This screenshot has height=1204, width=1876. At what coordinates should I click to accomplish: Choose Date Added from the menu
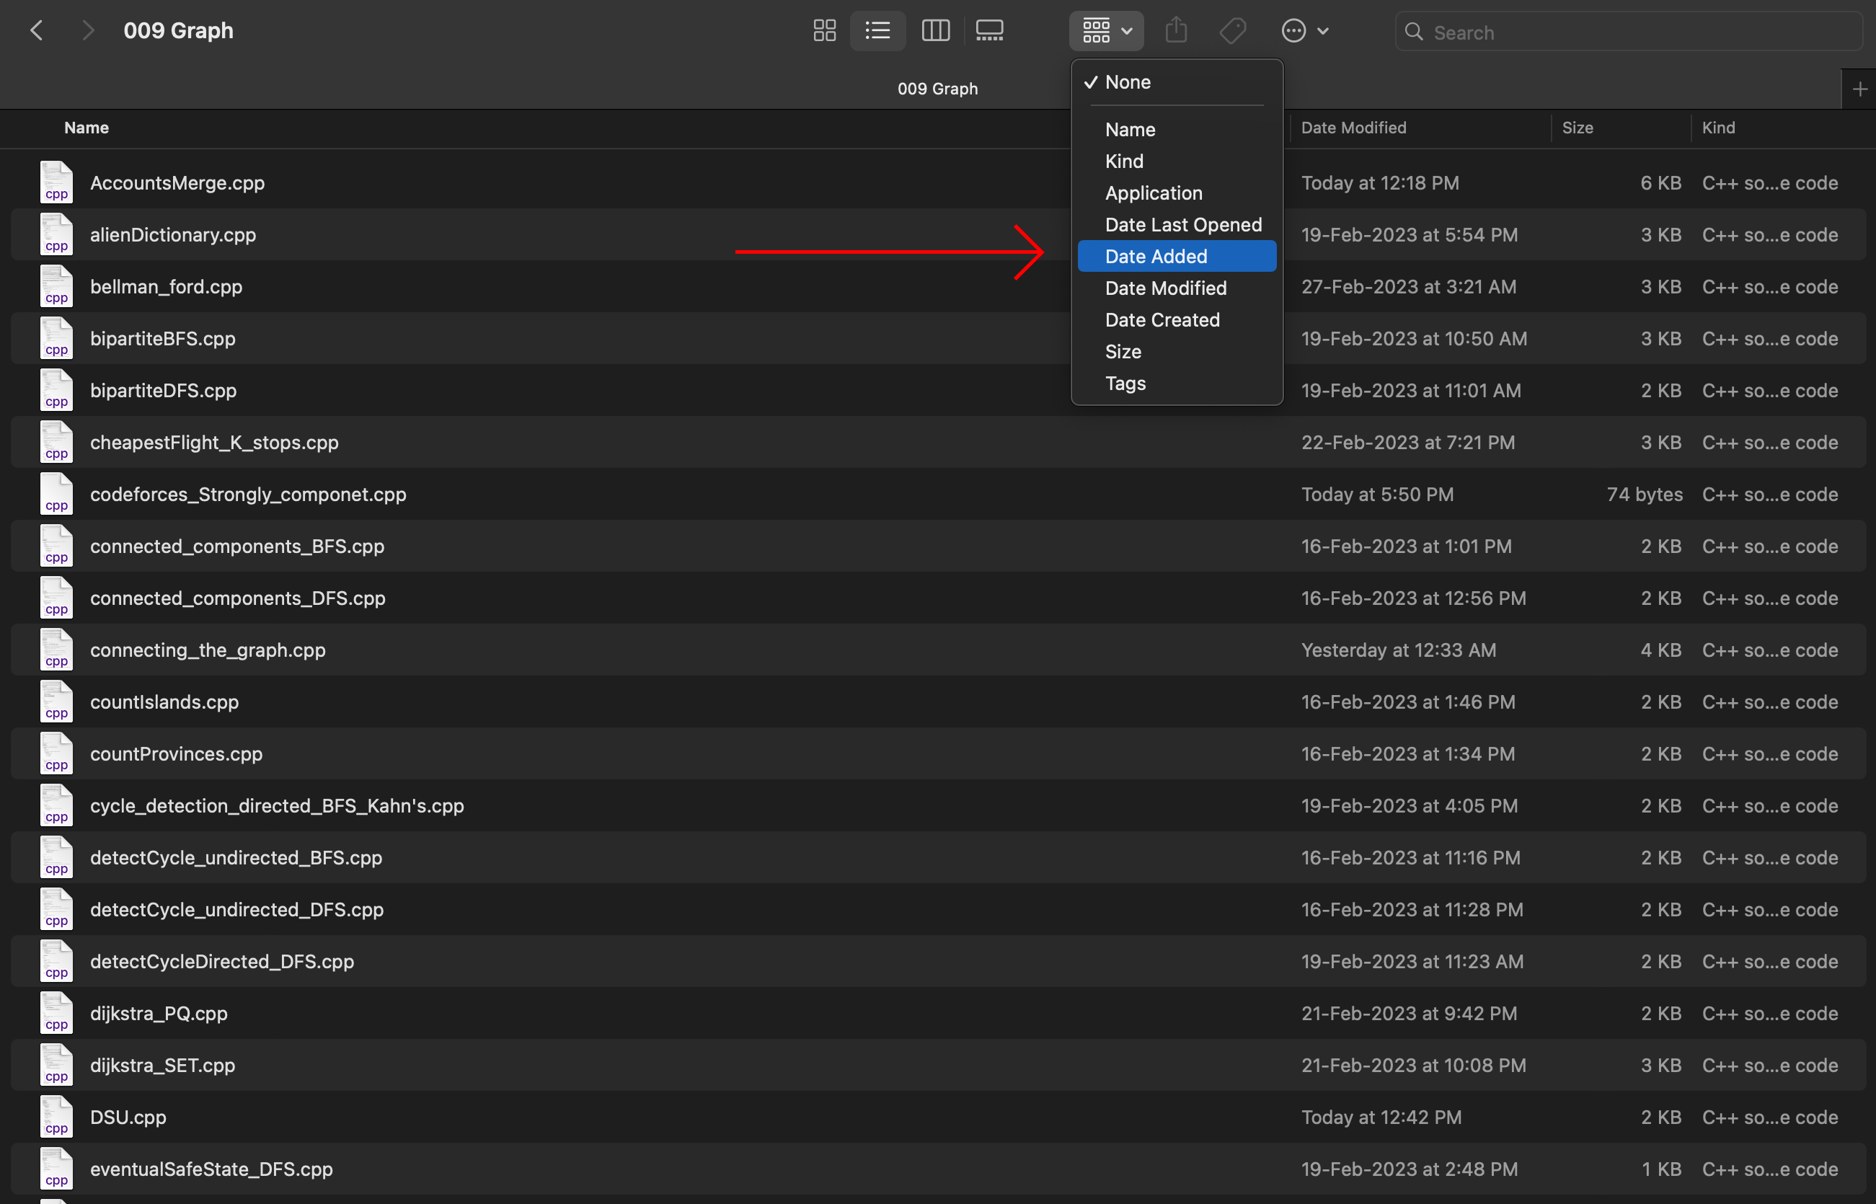1155,257
